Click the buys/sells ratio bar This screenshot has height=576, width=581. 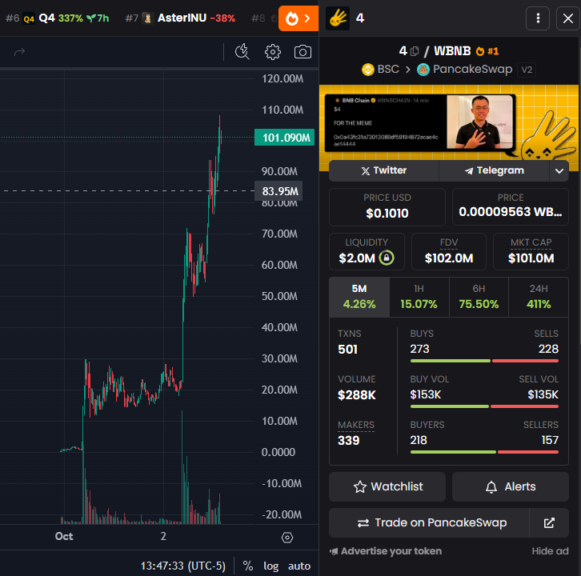coord(484,361)
